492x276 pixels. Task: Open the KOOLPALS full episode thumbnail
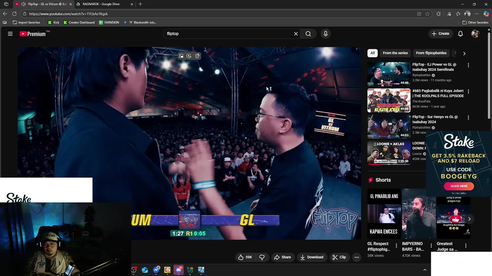coord(389,100)
